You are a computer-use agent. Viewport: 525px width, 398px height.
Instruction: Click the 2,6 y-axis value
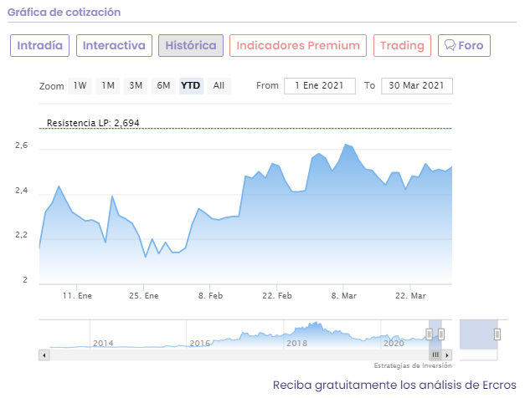coord(22,145)
